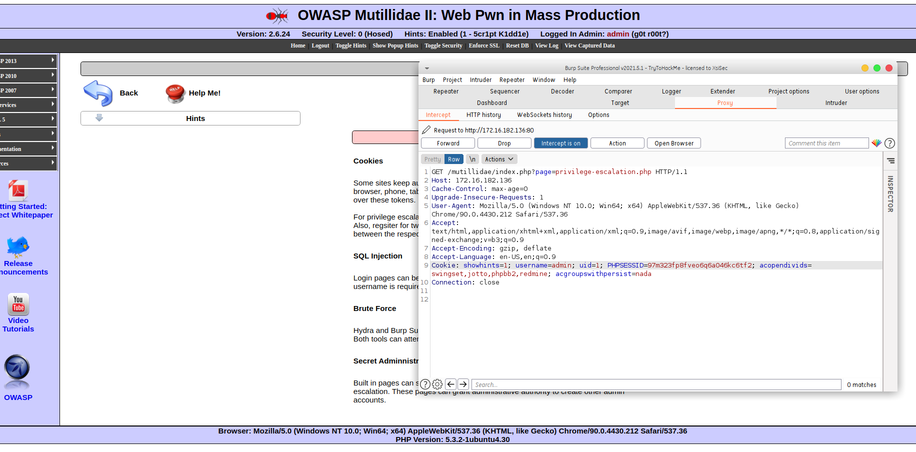Screen dimensions: 916x452
Task: Open the User options tab
Action: [862, 91]
